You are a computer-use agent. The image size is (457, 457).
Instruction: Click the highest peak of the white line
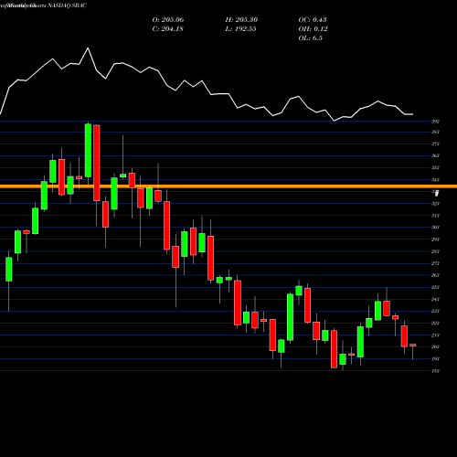pyautogui.click(x=88, y=48)
